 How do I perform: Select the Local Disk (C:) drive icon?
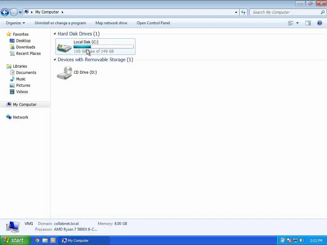click(64, 48)
